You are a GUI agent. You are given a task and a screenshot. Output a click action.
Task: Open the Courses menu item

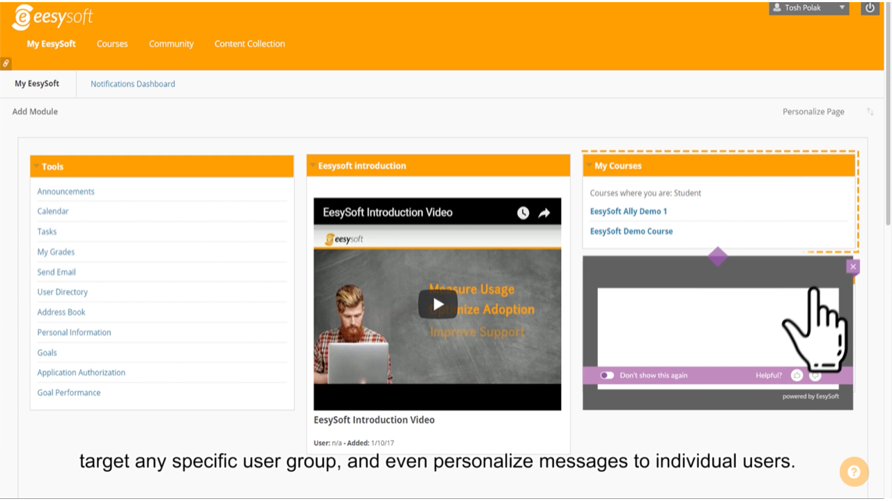[x=112, y=44]
